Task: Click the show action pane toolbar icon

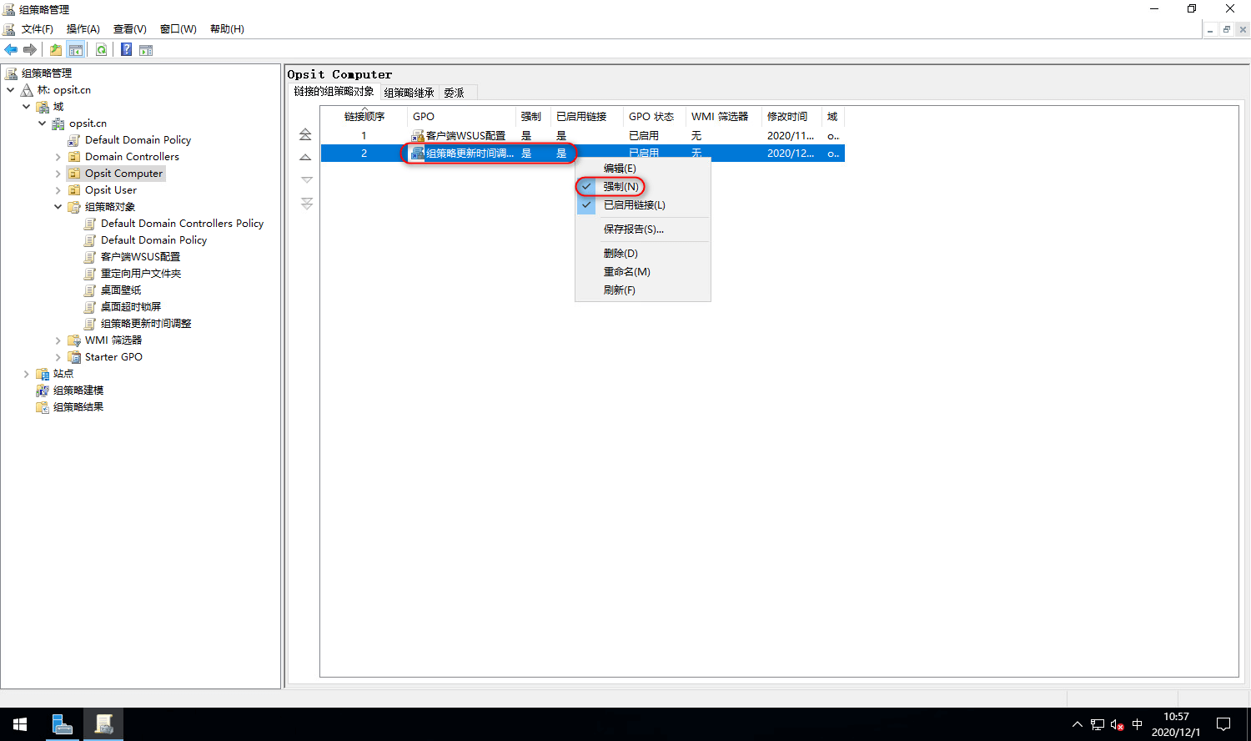Action: [x=146, y=49]
